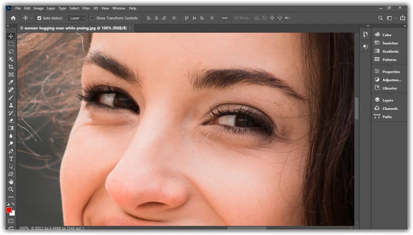Screen dimensions: 413x235
Task: Activate the Hand tool
Action: pyautogui.click(x=11, y=181)
